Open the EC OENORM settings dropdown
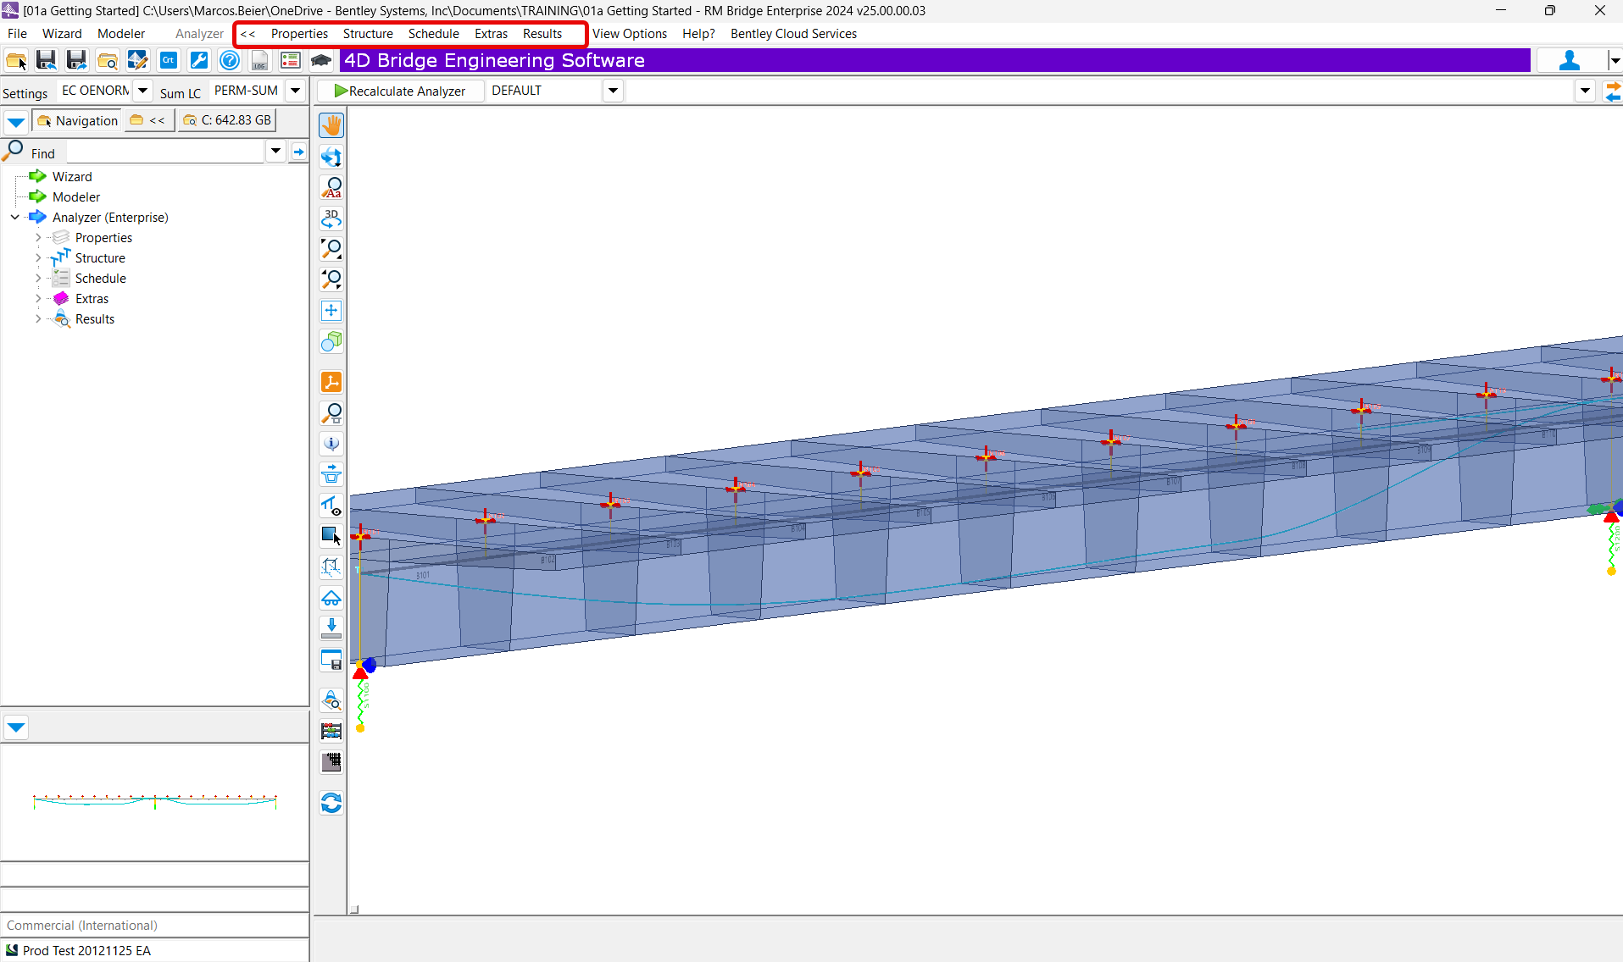The width and height of the screenshot is (1623, 962). click(142, 91)
